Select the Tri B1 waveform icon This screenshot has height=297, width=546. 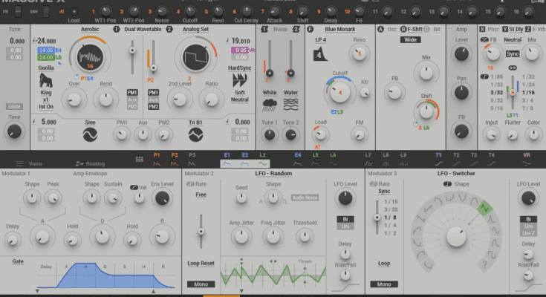196,134
